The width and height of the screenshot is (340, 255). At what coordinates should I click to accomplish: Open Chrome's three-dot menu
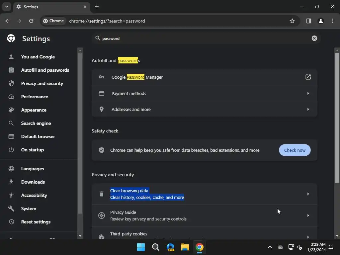pos(332,21)
